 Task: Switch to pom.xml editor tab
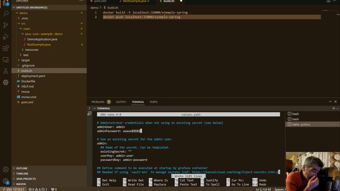pos(100,1)
